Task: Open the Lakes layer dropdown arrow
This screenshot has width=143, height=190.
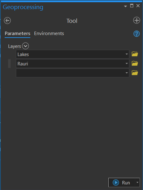Action: (126, 54)
